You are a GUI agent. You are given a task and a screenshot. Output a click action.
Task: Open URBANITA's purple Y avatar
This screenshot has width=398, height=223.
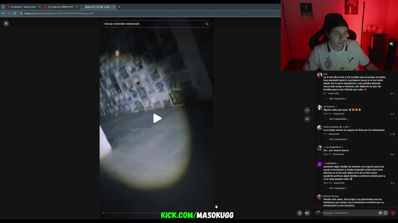[x=319, y=164]
